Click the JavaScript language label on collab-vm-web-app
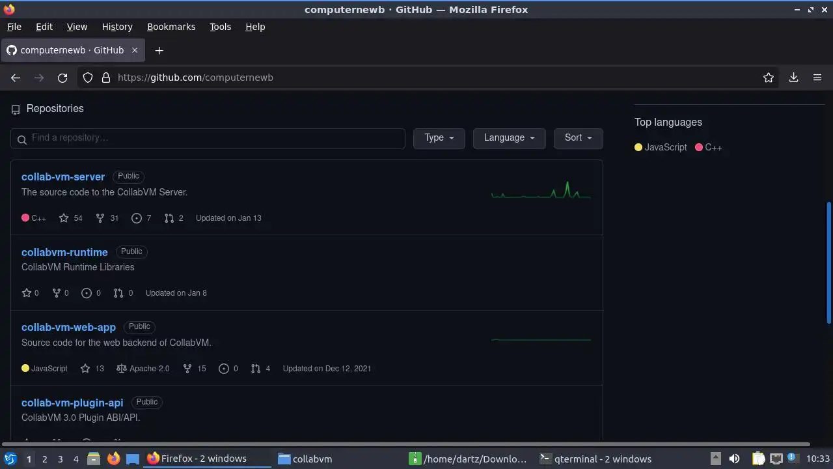Viewport: 833px width, 469px height. point(44,369)
